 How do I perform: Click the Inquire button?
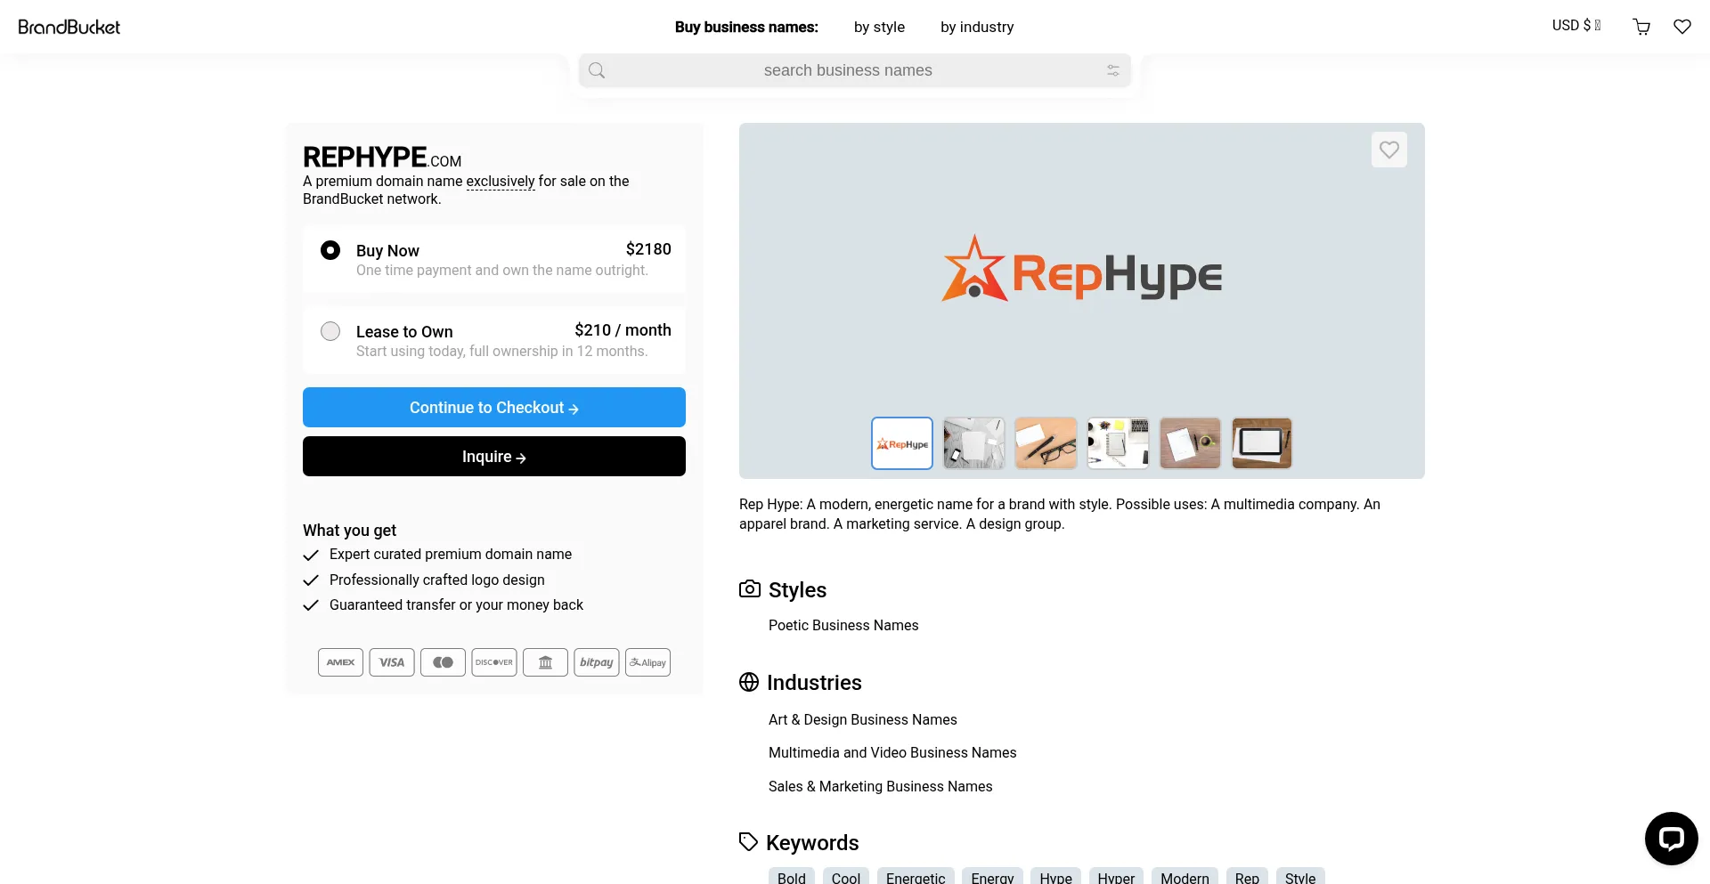pyautogui.click(x=493, y=456)
